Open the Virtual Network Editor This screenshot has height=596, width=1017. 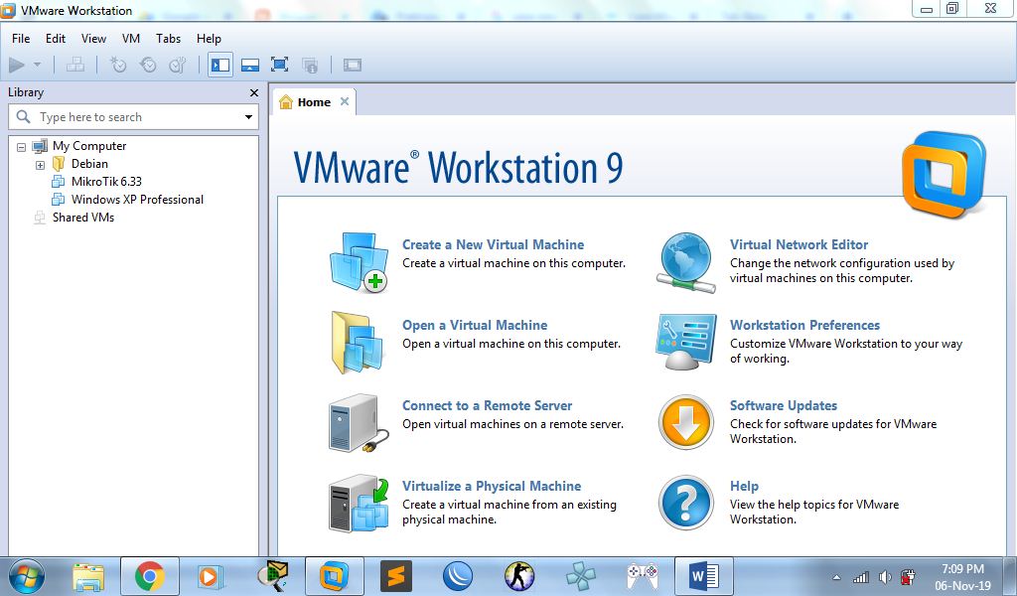pyautogui.click(x=799, y=244)
